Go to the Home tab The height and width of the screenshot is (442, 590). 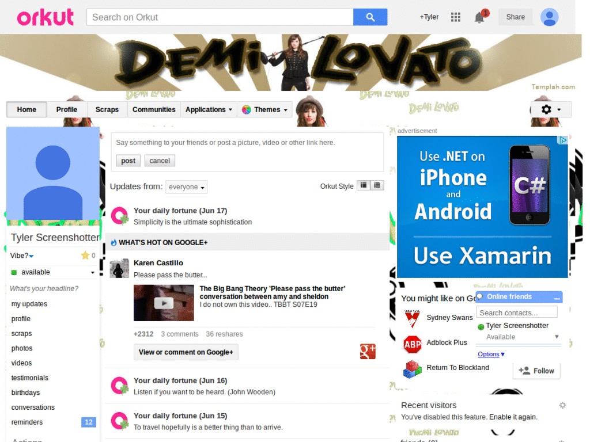[27, 109]
